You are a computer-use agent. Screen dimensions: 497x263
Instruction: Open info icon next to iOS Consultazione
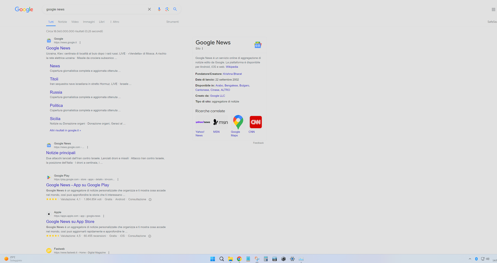pos(150,236)
